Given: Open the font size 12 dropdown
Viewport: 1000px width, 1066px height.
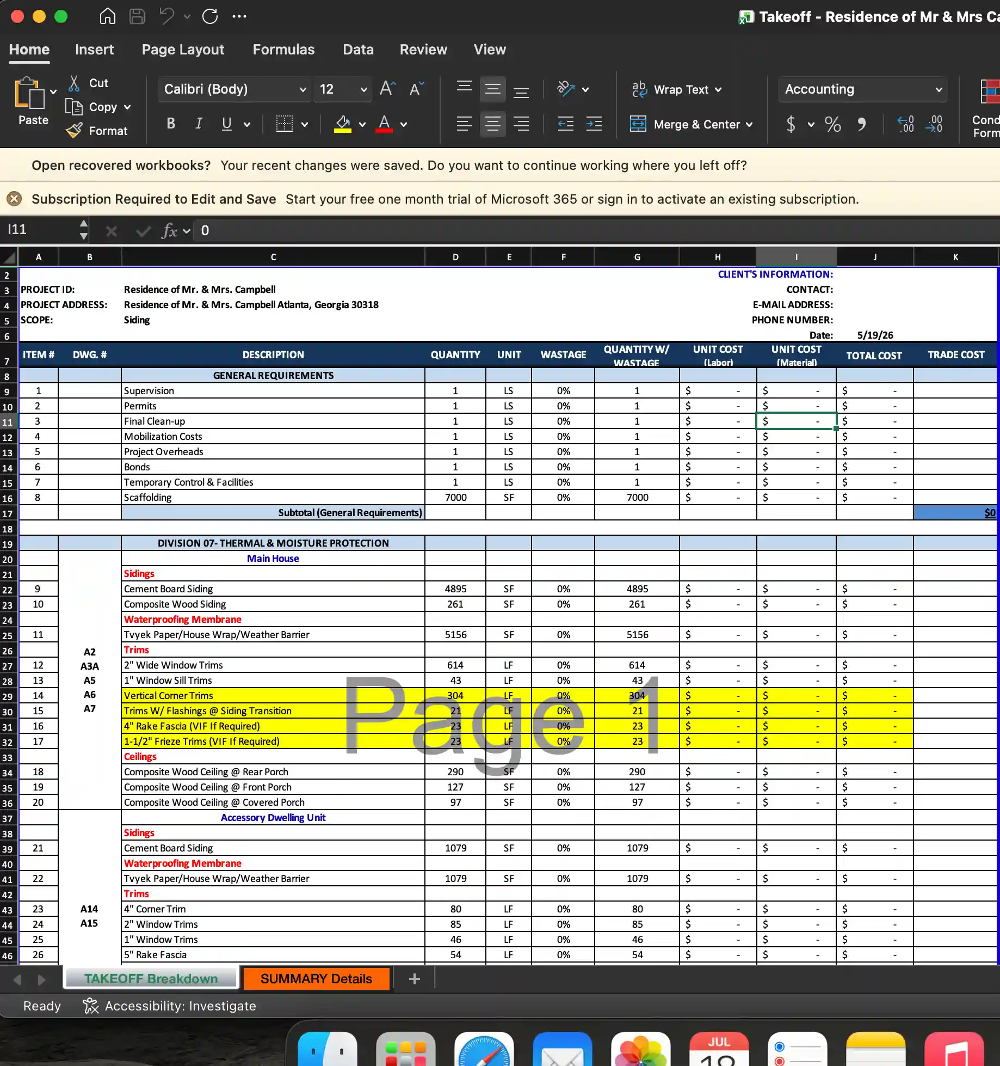Looking at the screenshot, I should pos(363,89).
